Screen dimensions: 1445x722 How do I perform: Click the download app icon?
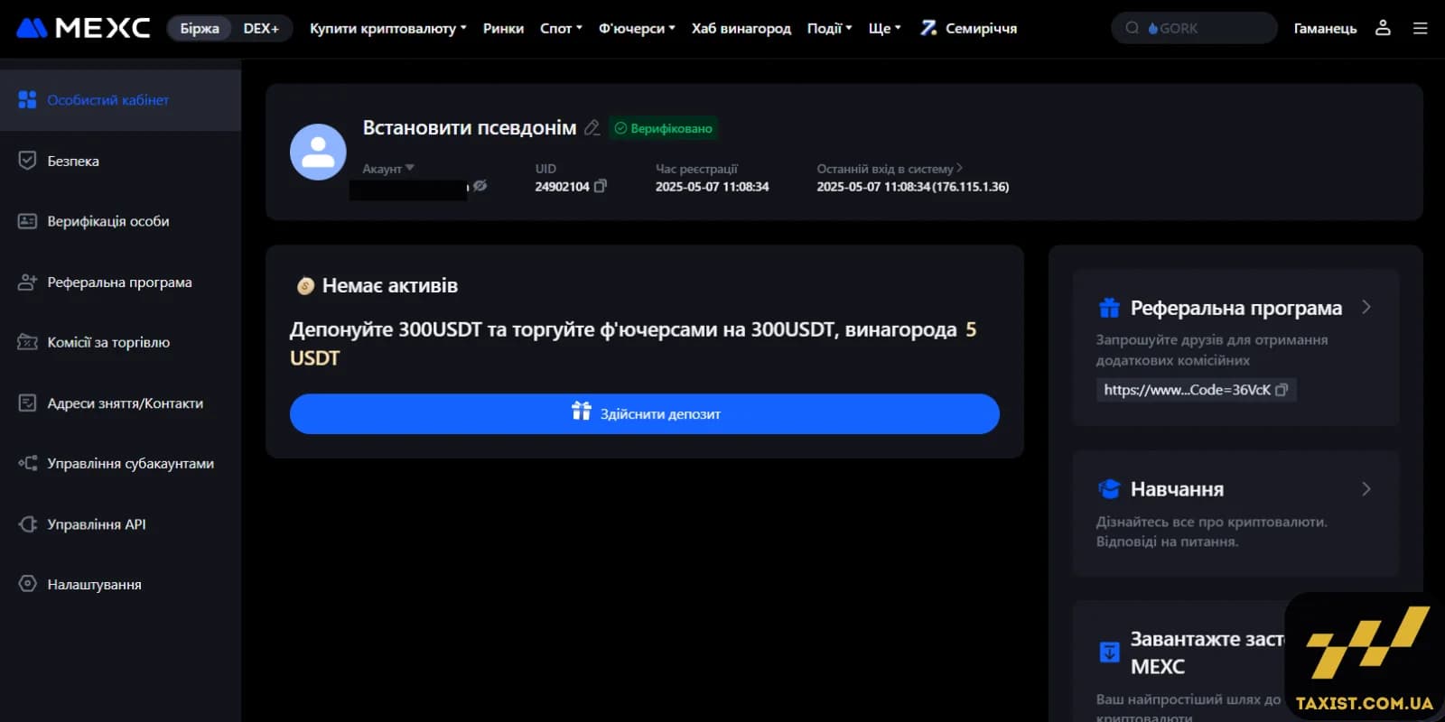tap(1109, 652)
